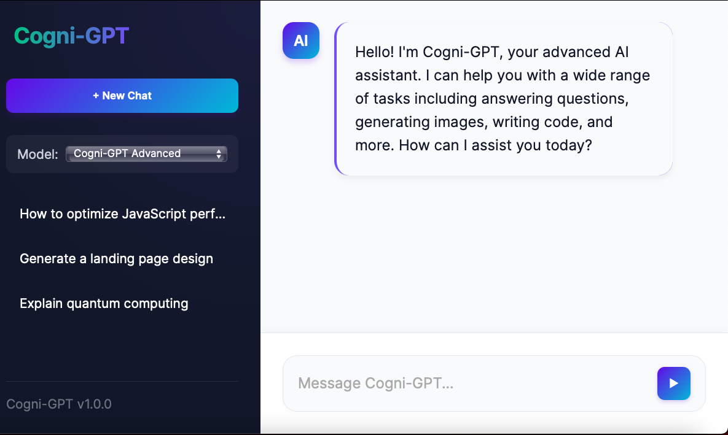Open the JavaScript performance chat history item

[122, 214]
